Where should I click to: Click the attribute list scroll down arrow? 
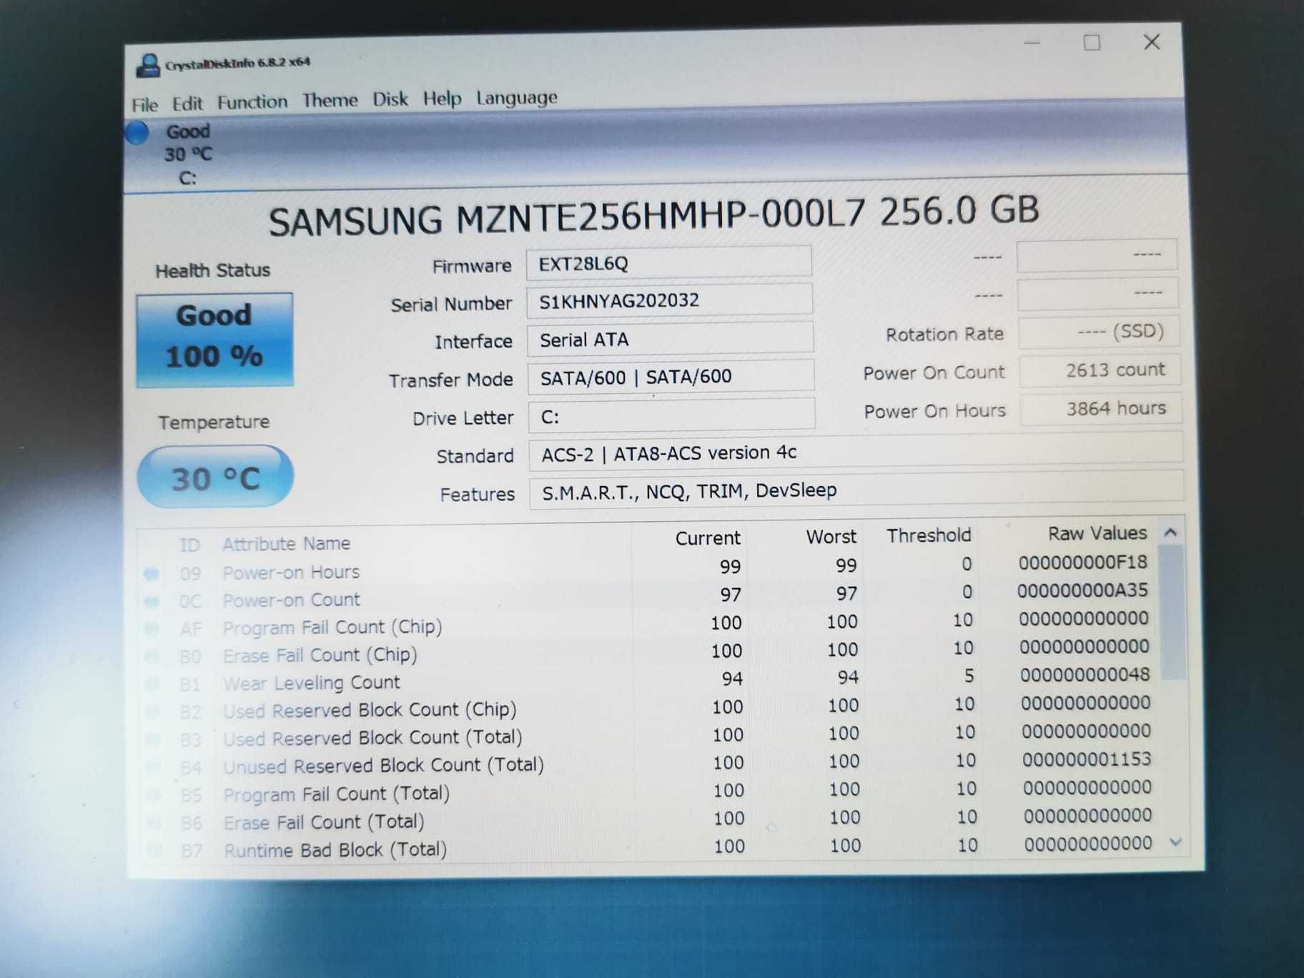1175,843
